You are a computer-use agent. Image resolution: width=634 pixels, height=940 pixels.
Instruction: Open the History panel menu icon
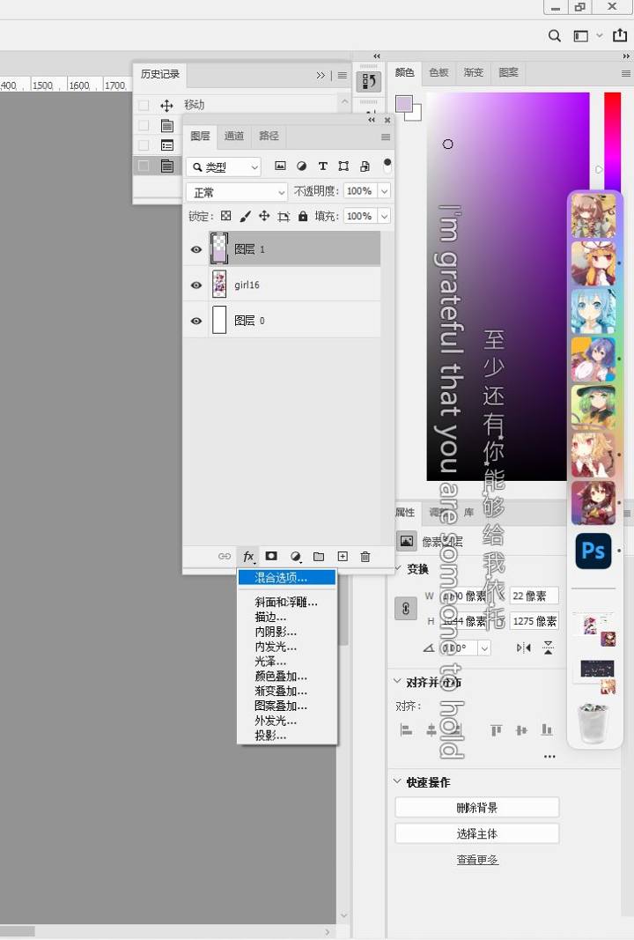point(343,76)
